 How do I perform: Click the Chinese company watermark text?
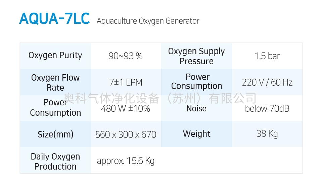click(x=160, y=98)
